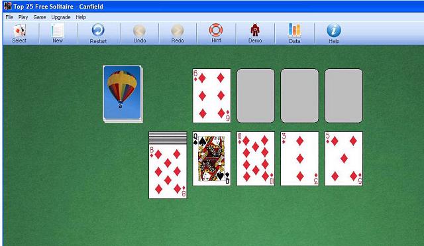Select the 5 of diamonds tableau card
The image size is (424, 246).
point(344,158)
